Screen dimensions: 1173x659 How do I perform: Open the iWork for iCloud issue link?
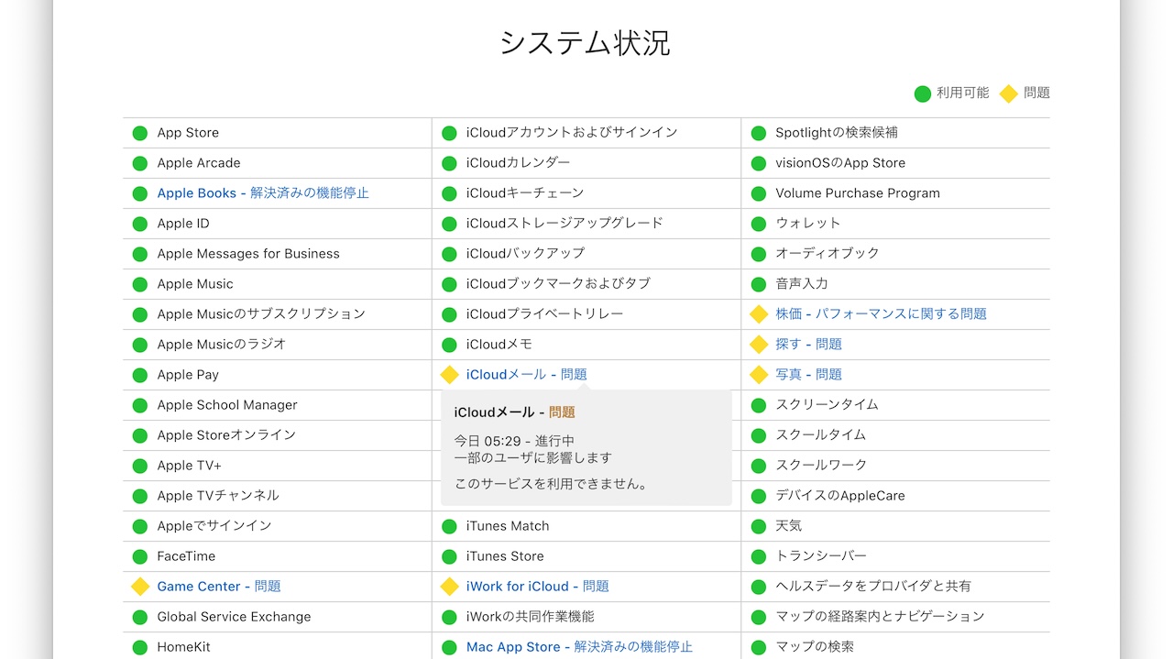tap(537, 587)
